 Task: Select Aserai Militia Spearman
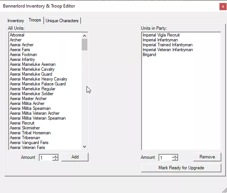pyautogui.click(x=46, y=108)
